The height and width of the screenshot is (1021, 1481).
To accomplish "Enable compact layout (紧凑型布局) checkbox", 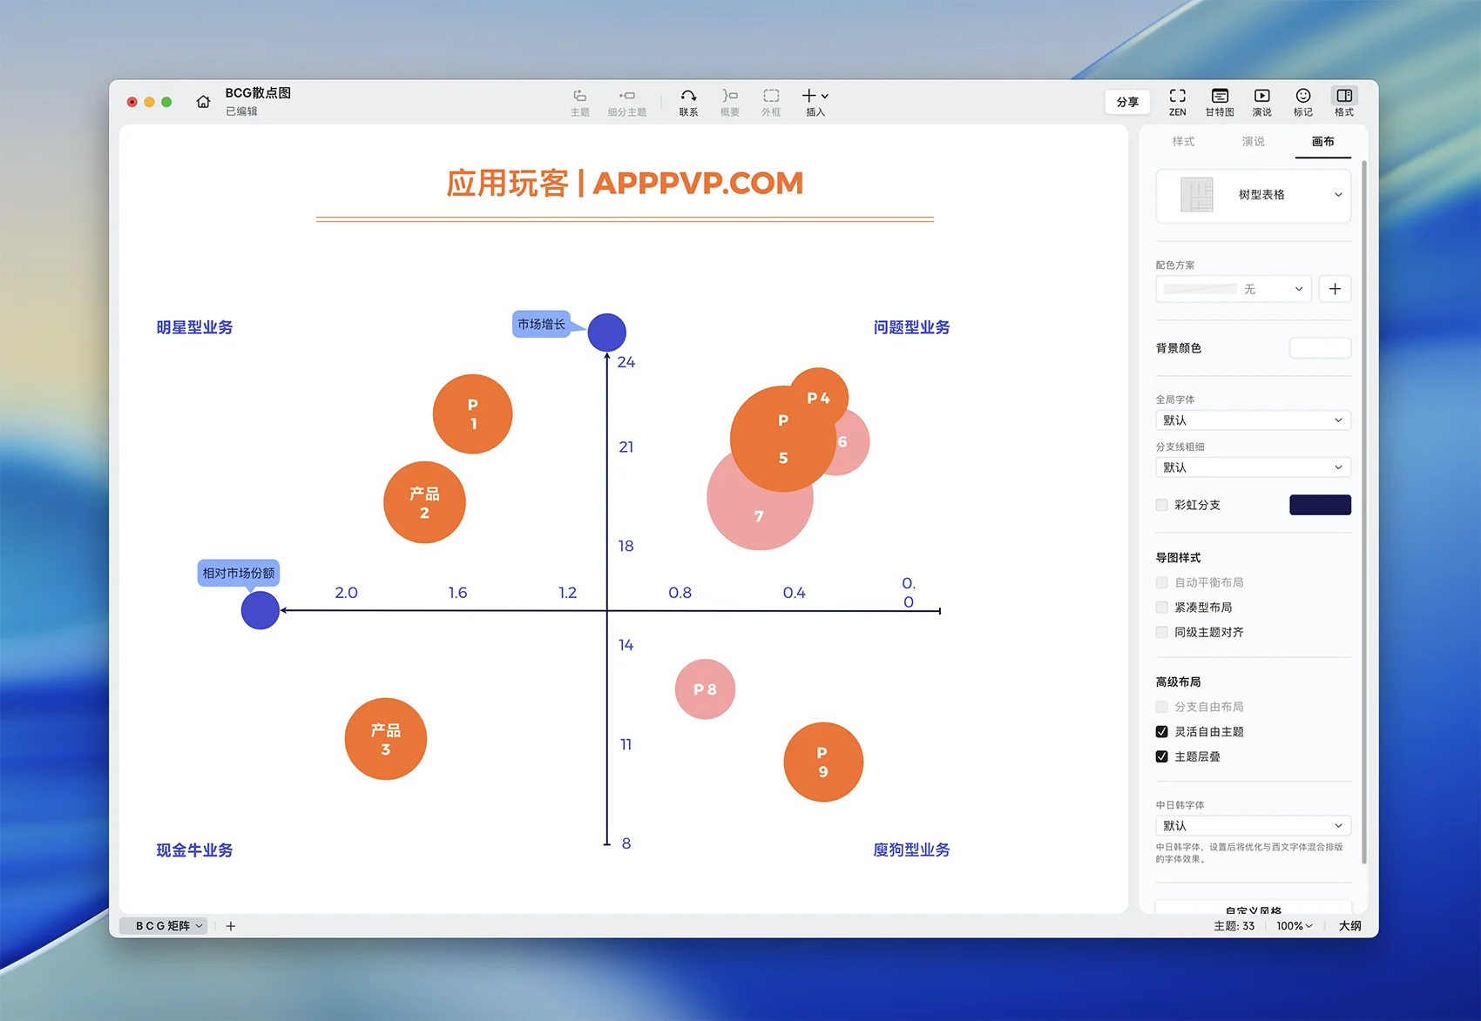I will pos(1161,608).
